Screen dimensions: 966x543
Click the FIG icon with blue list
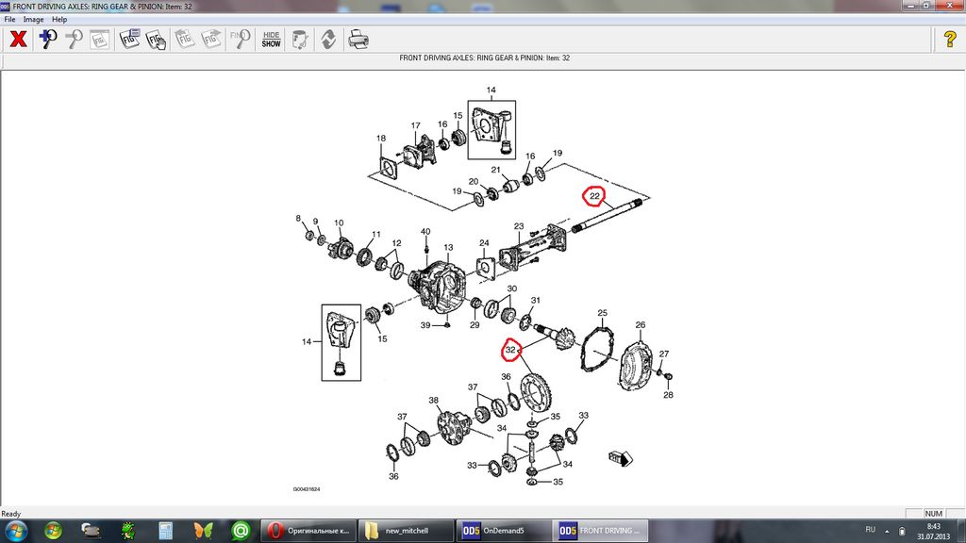coord(130,40)
